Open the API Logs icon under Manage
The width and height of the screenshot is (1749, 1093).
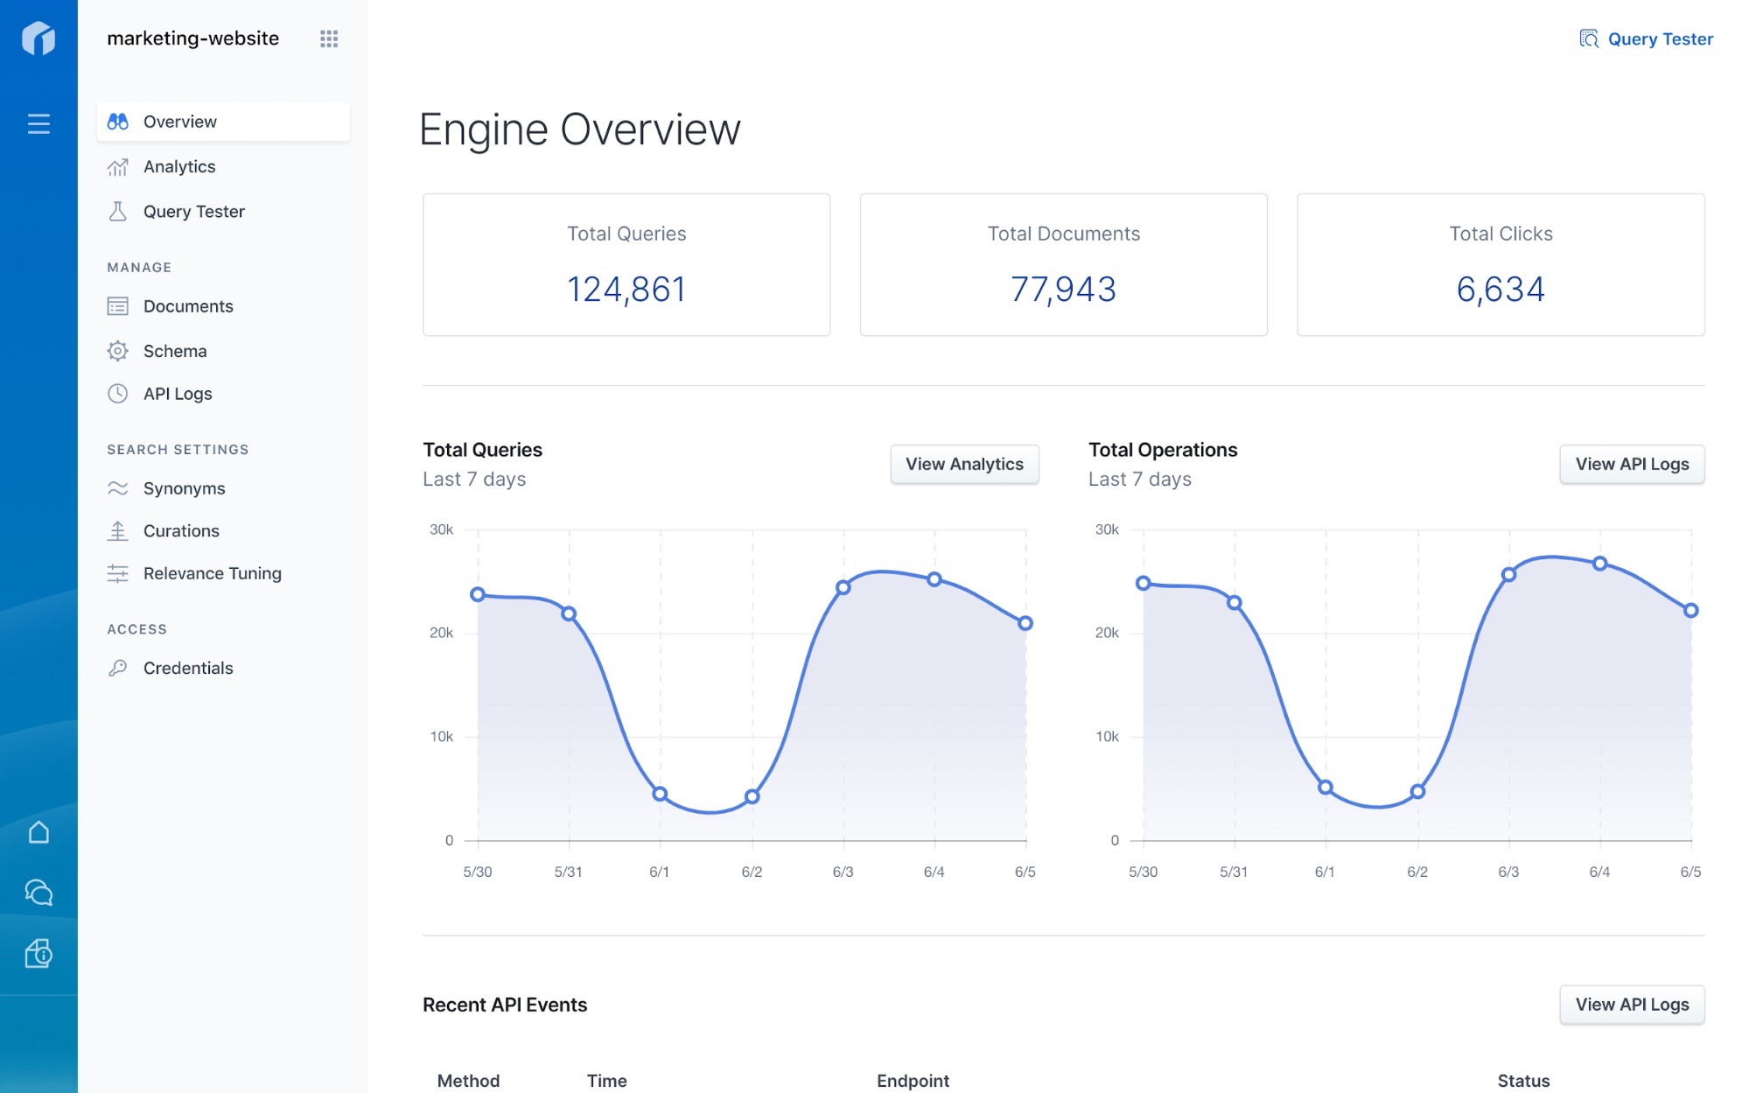(118, 393)
